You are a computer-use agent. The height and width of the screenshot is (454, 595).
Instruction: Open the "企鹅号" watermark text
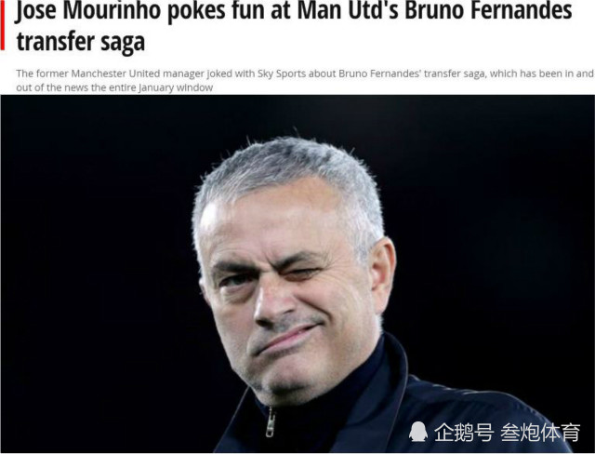click(464, 432)
